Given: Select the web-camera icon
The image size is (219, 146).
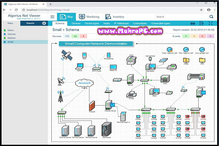Looking at the screenshot, I should 150,59.
